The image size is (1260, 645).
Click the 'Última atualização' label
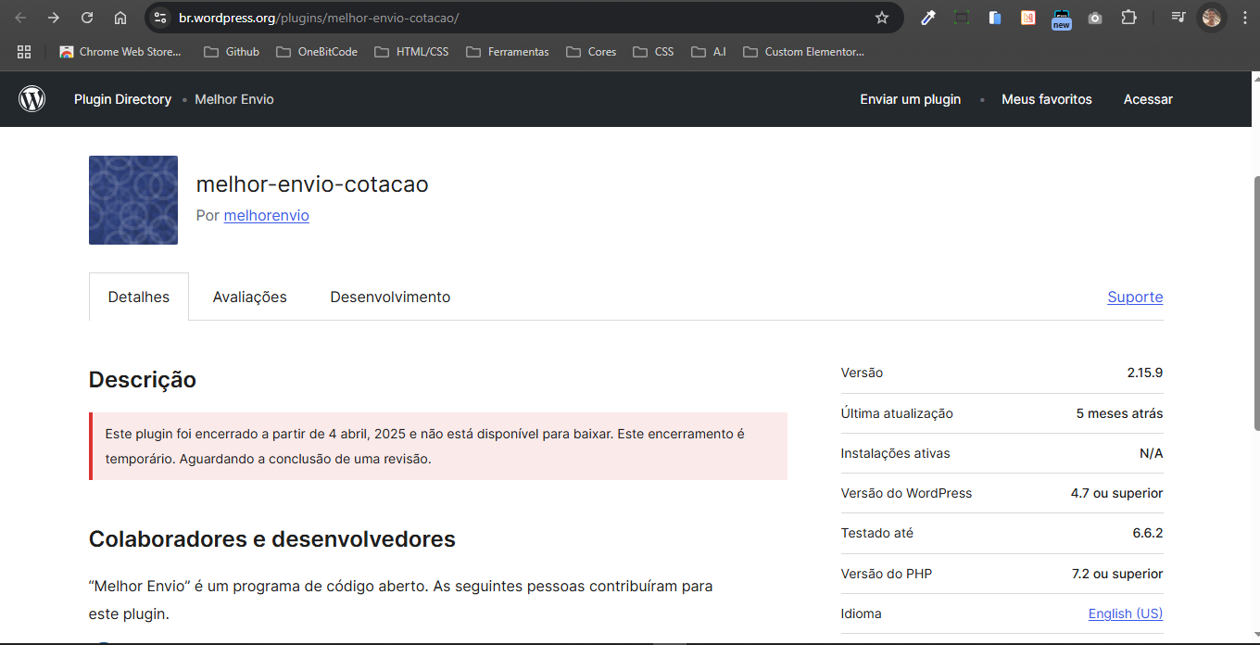[x=897, y=413]
